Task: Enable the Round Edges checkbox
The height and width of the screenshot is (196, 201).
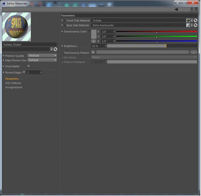Action: click(24, 72)
